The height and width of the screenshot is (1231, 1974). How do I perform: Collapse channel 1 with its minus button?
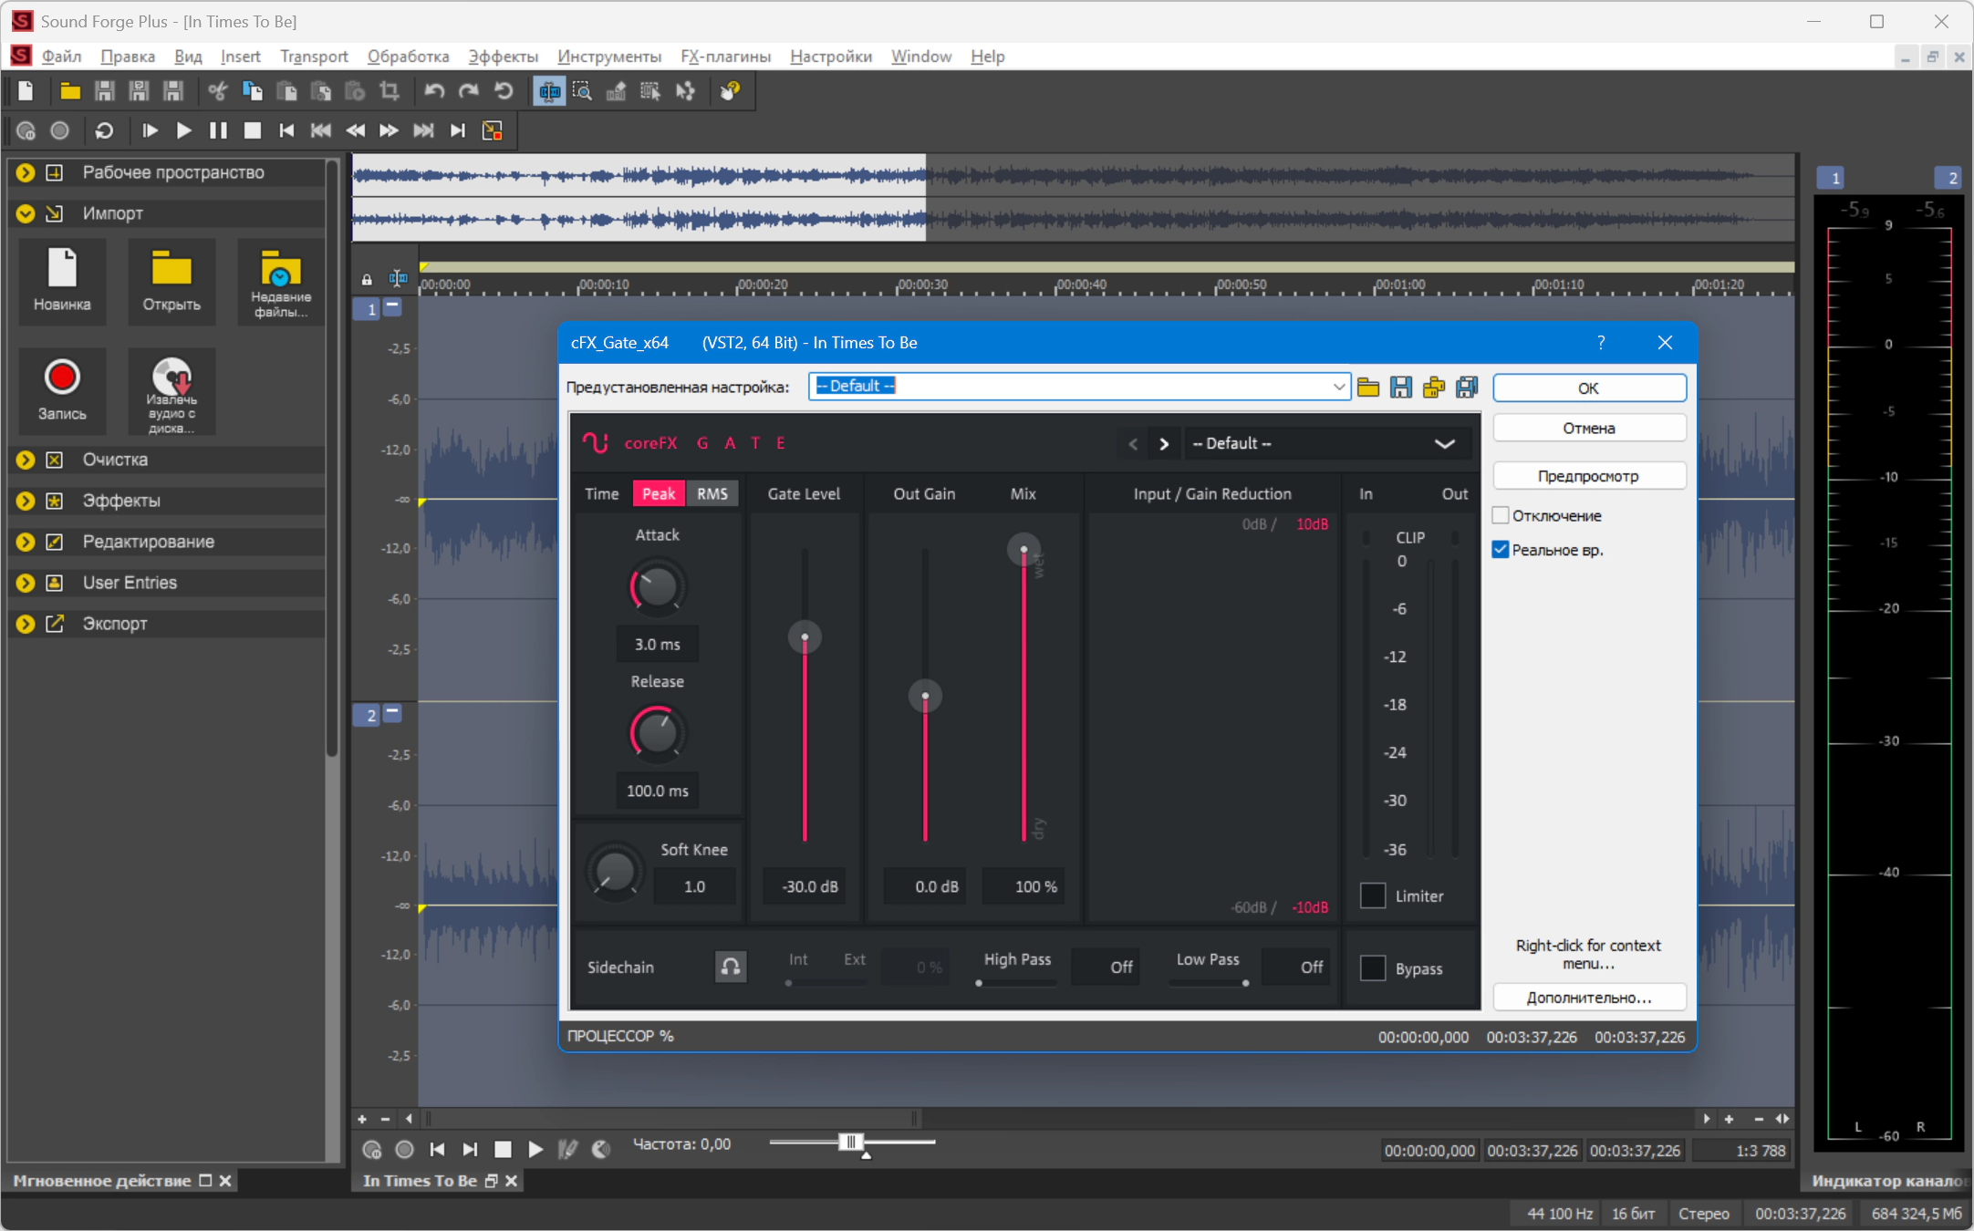pos(393,307)
